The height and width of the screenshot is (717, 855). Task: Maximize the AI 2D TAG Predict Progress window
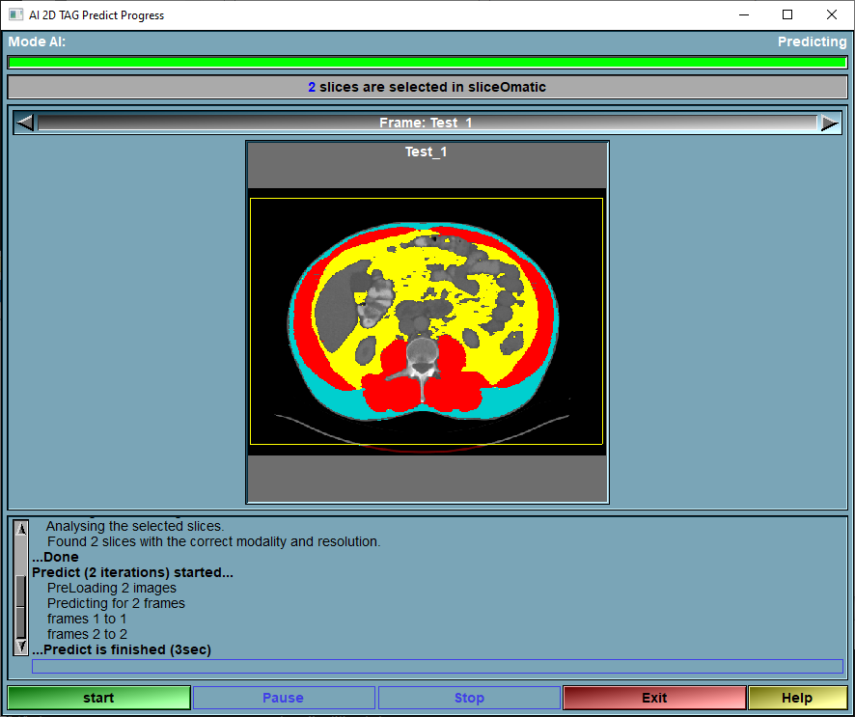pyautogui.click(x=786, y=14)
